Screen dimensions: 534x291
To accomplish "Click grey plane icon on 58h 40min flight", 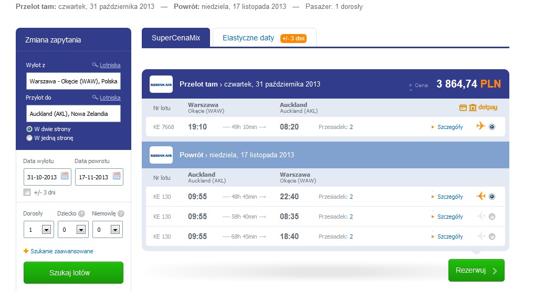I will 480,216.
